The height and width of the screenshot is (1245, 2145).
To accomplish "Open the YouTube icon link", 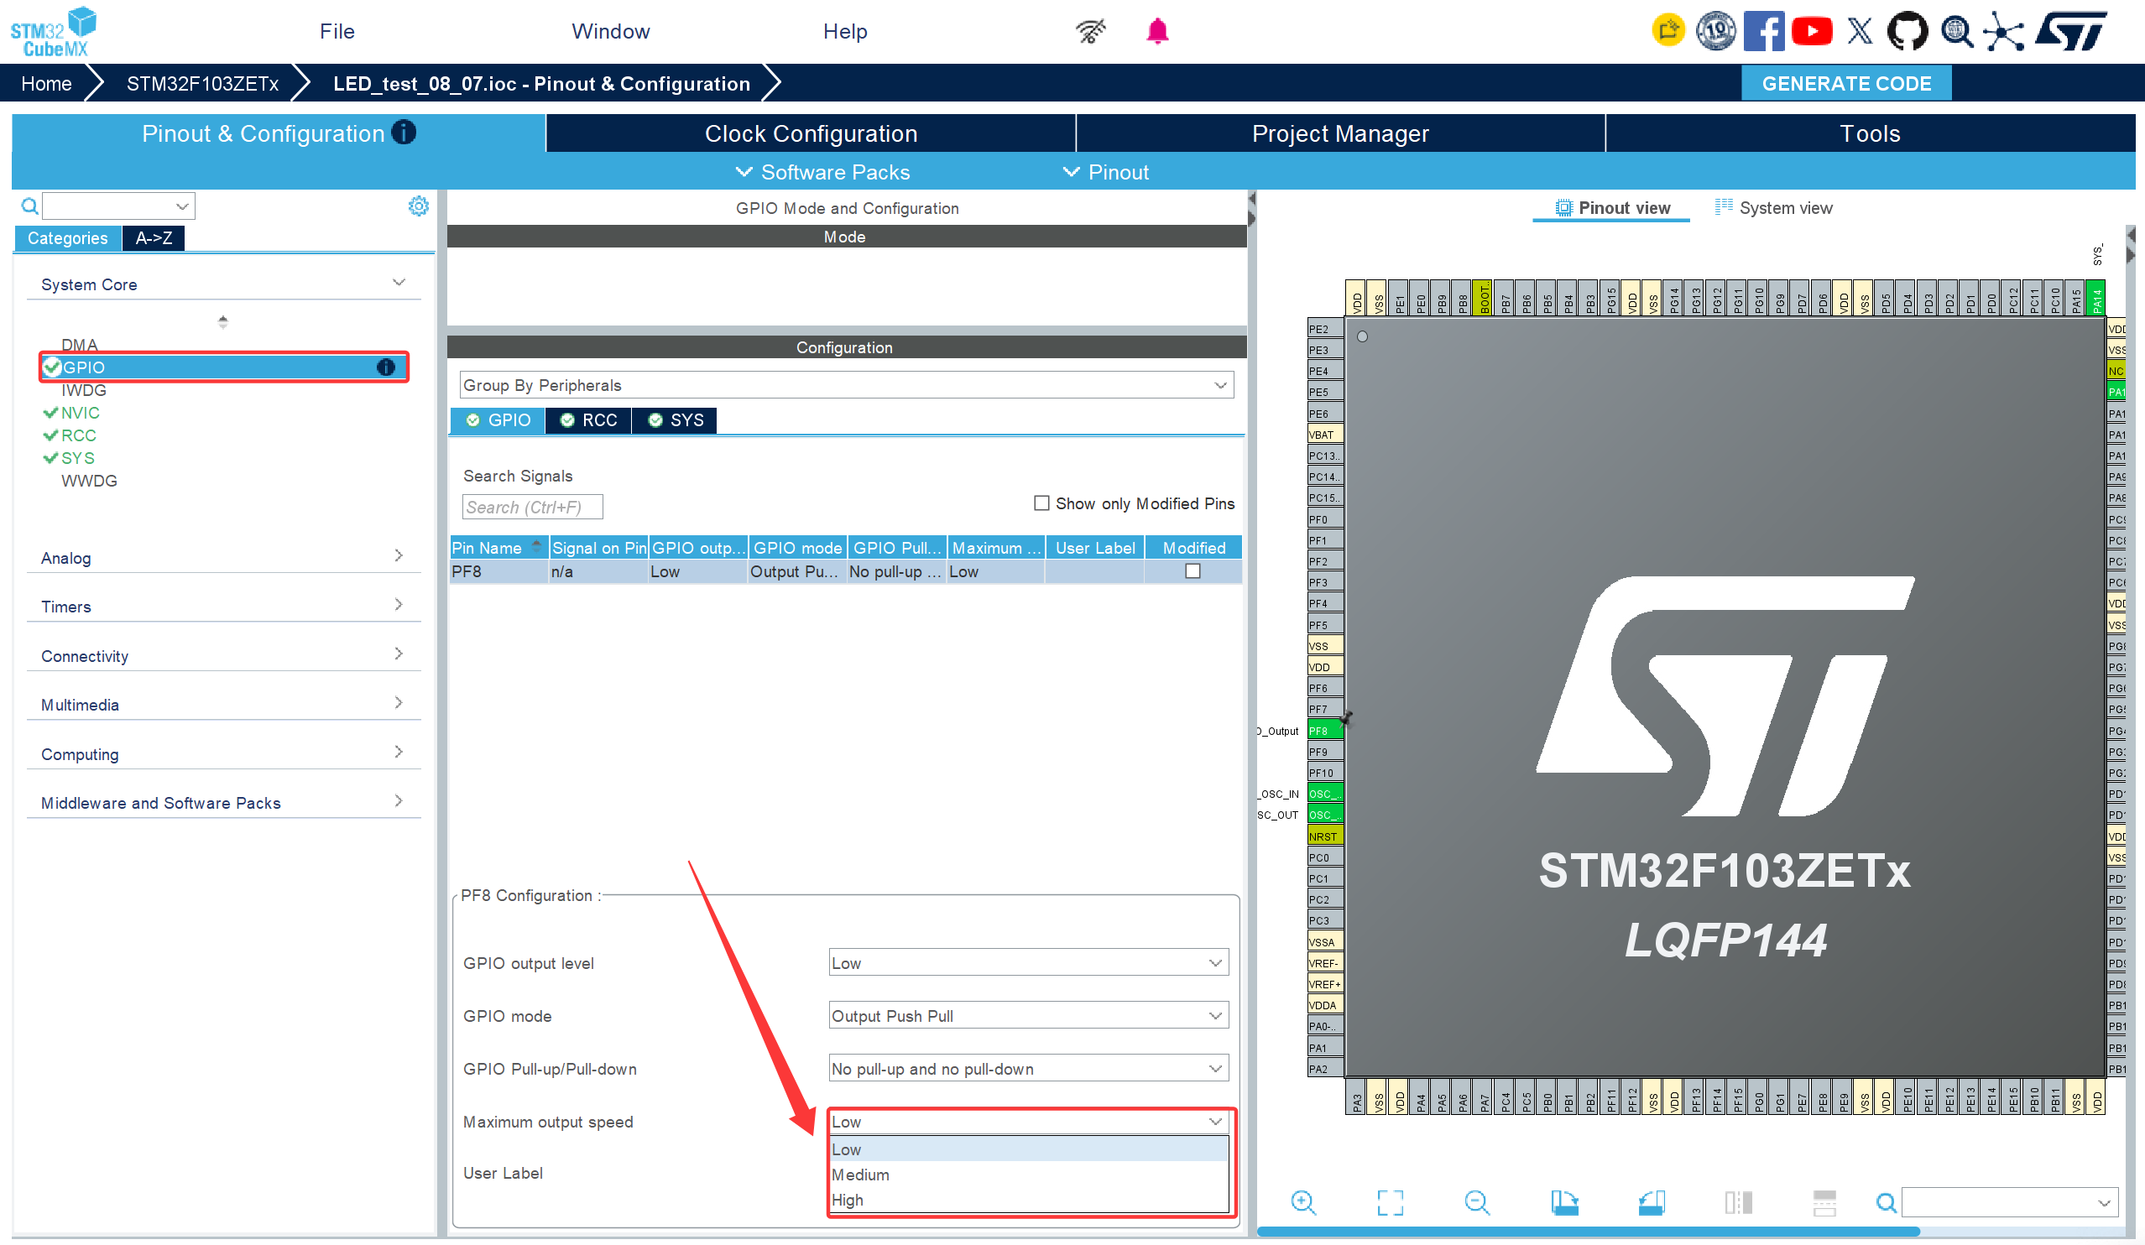I will coord(1811,31).
